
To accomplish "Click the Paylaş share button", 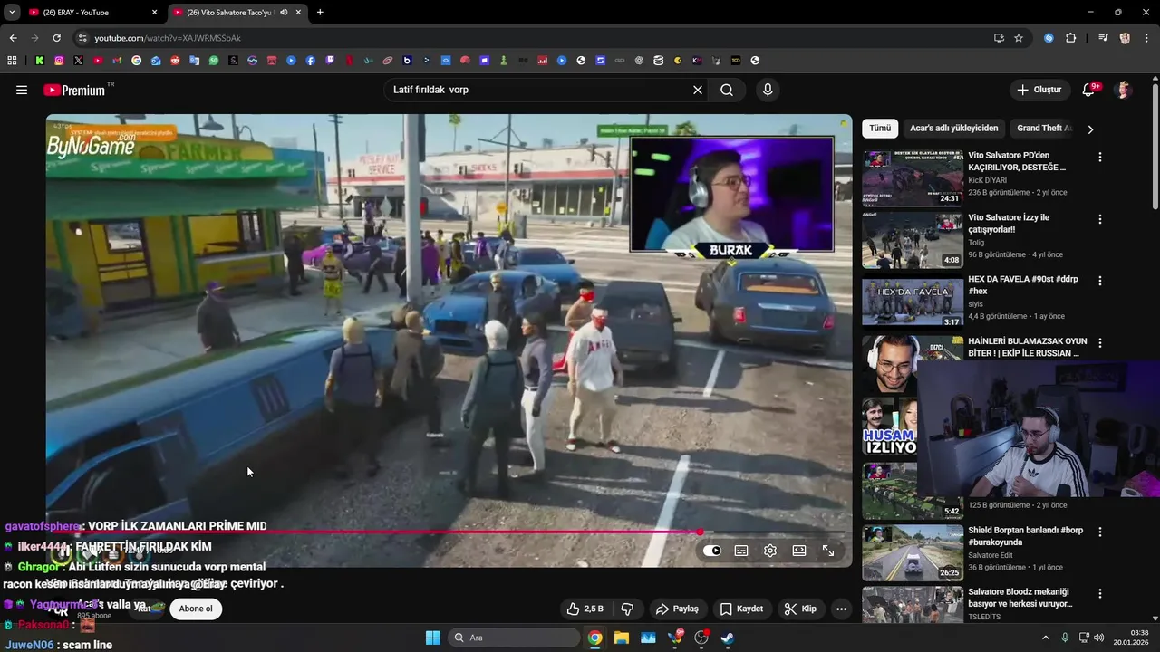I will click(x=677, y=609).
